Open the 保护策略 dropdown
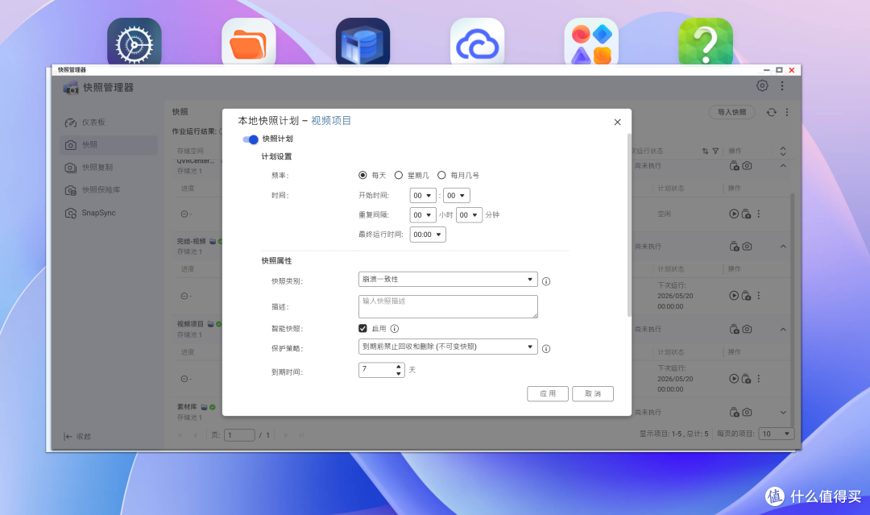The height and width of the screenshot is (515, 870). (x=448, y=347)
